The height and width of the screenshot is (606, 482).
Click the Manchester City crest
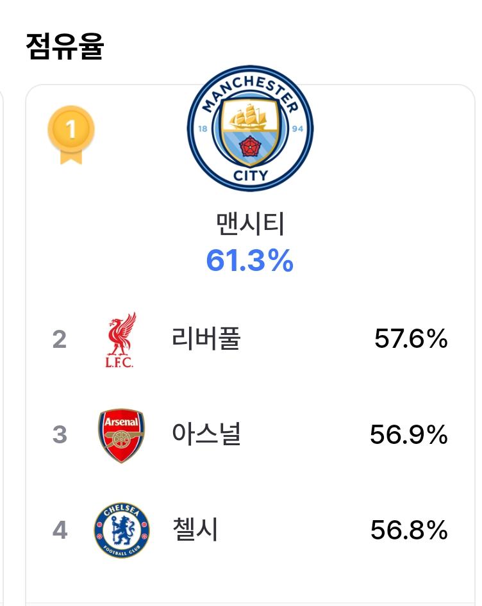pyautogui.click(x=250, y=128)
